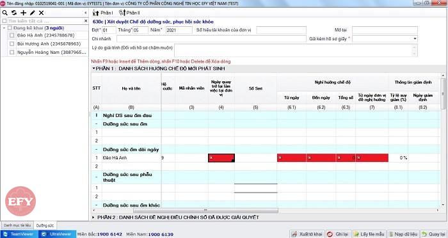This screenshot has height=238, width=448.
Task: Click the X delete icon in left toolbar
Action: (x=42, y=13)
